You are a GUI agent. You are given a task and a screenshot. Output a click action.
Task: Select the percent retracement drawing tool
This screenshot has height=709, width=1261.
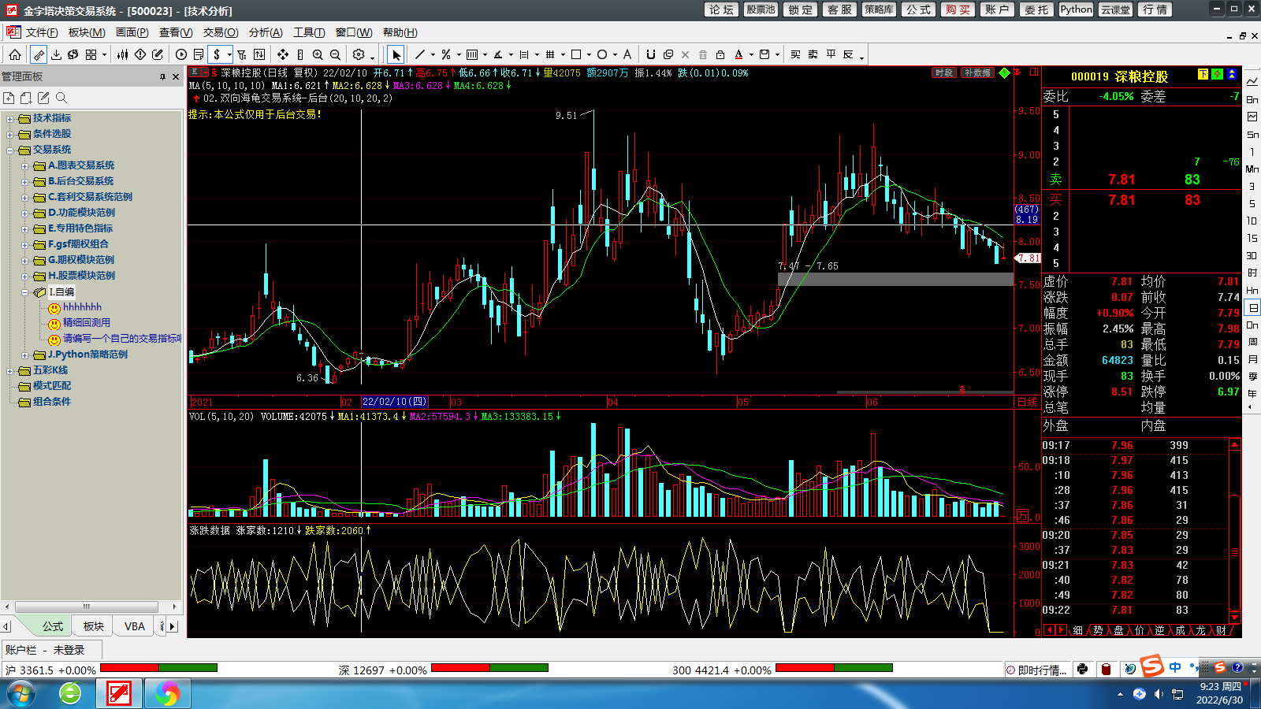446,54
